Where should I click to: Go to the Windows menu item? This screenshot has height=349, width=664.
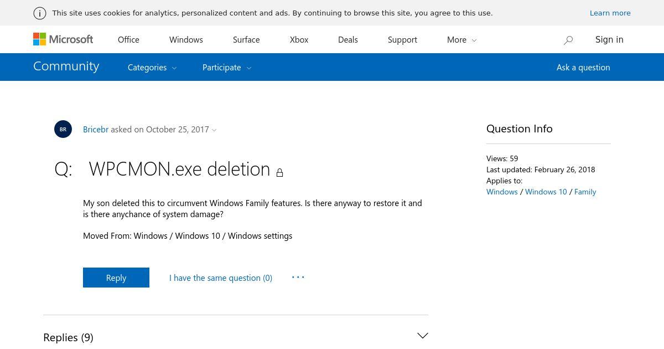pos(186,40)
